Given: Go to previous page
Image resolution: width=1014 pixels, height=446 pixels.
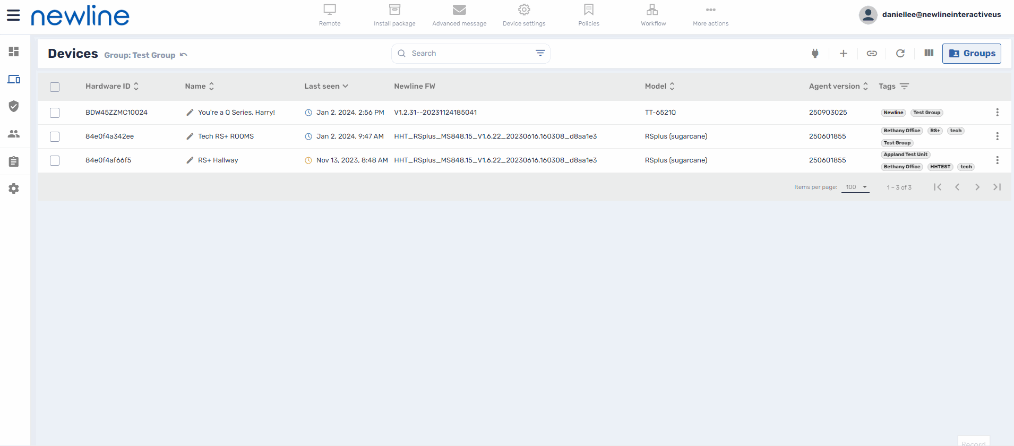Looking at the screenshot, I should (957, 187).
